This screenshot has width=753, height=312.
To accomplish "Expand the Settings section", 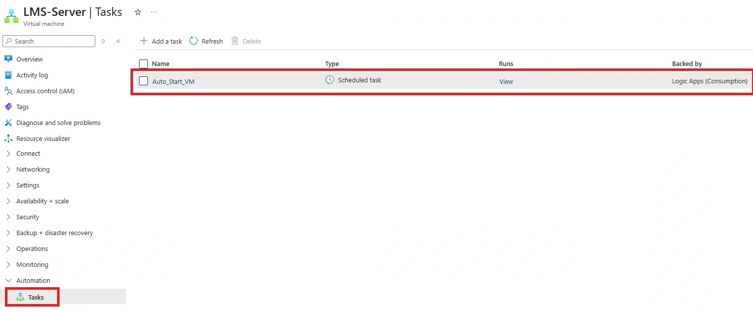I will coord(8,185).
